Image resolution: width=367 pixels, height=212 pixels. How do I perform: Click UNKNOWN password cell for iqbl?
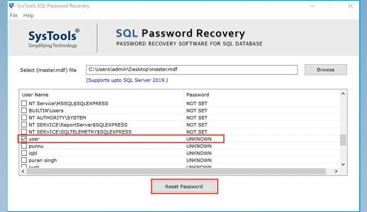pyautogui.click(x=199, y=153)
